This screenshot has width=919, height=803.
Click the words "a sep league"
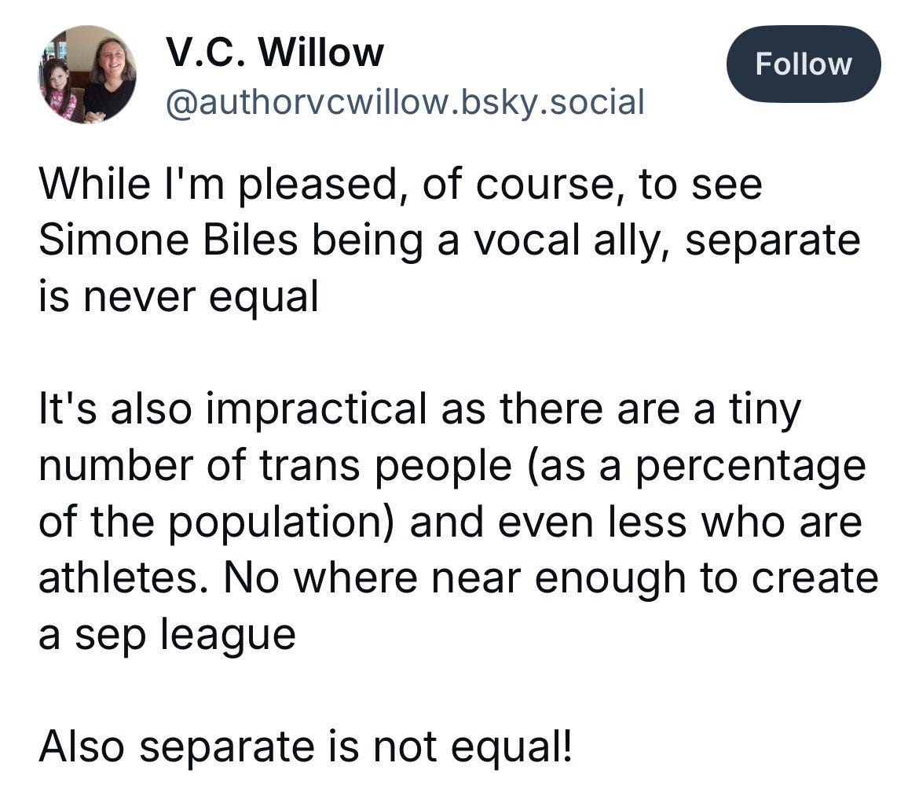[x=167, y=635]
